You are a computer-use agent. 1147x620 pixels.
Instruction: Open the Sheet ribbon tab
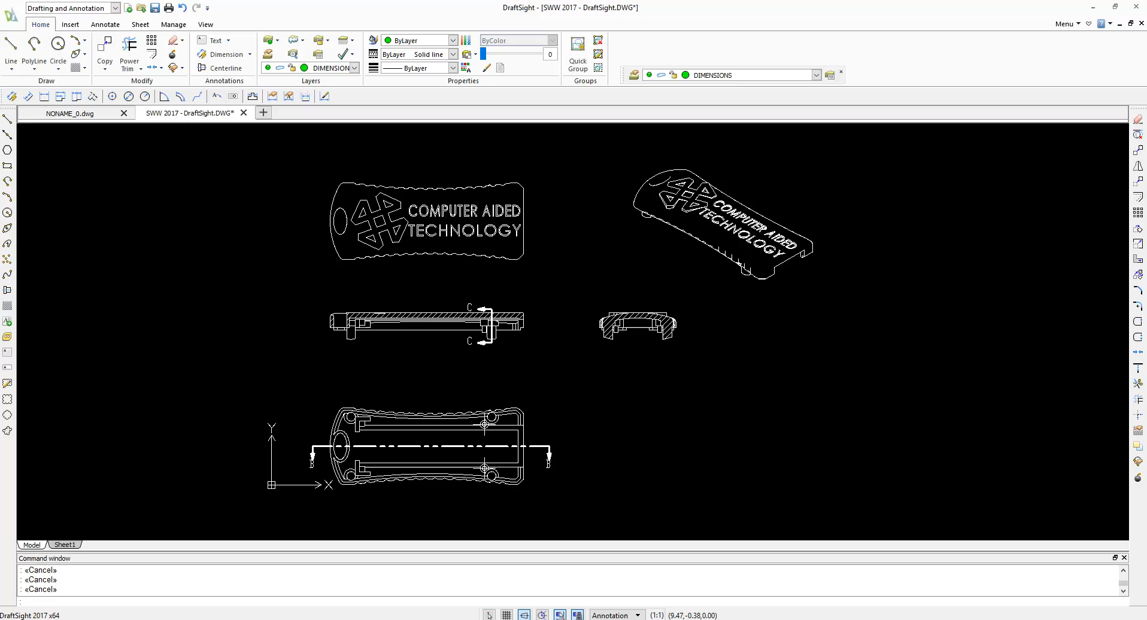140,25
